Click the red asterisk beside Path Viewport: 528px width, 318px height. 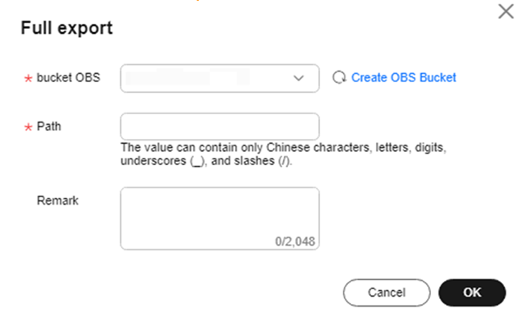click(x=28, y=127)
